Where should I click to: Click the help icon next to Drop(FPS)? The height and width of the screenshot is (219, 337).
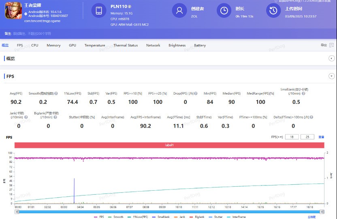pyautogui.click(x=196, y=94)
